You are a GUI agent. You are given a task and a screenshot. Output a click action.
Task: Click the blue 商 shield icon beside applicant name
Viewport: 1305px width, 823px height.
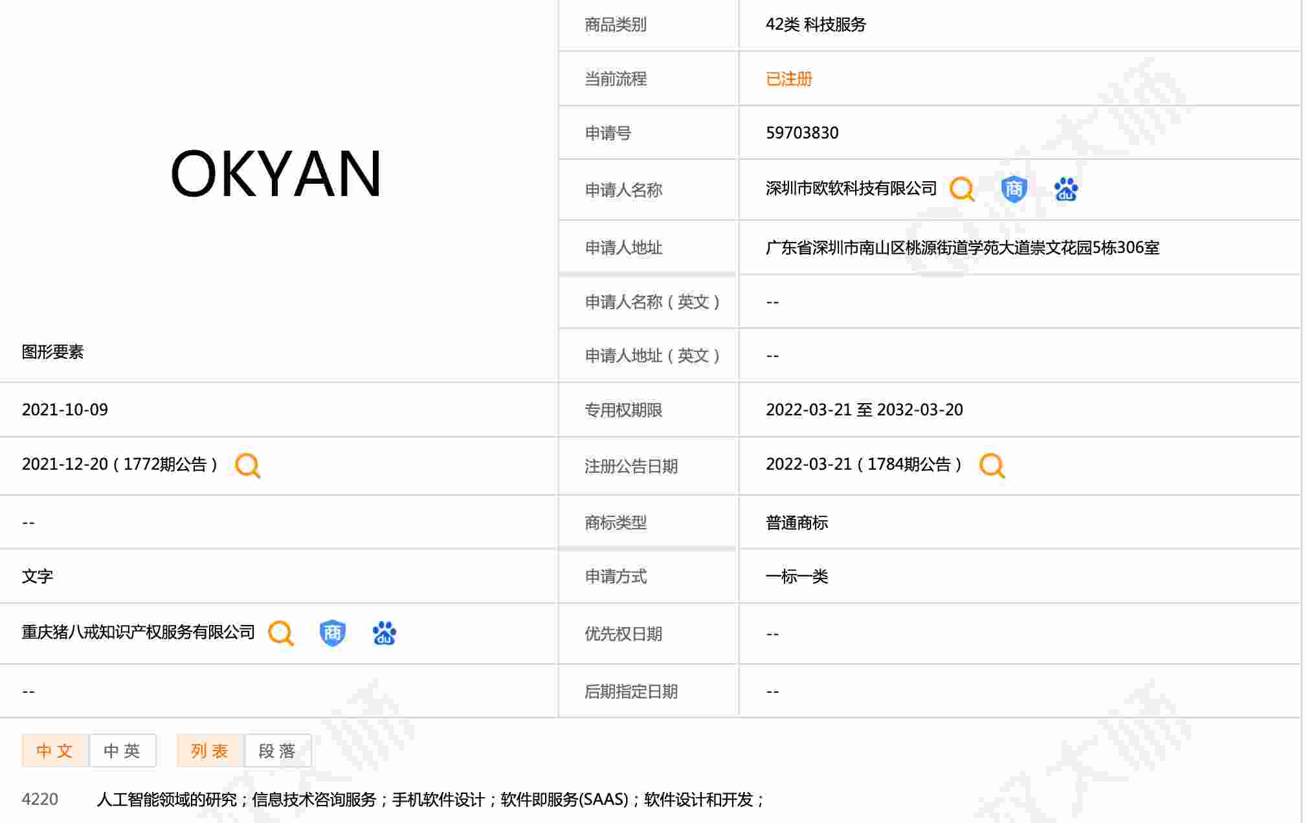(x=1014, y=190)
